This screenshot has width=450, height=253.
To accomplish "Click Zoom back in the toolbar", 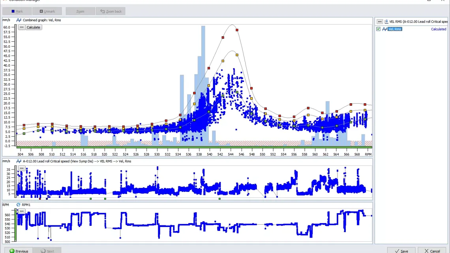I will (111, 11).
